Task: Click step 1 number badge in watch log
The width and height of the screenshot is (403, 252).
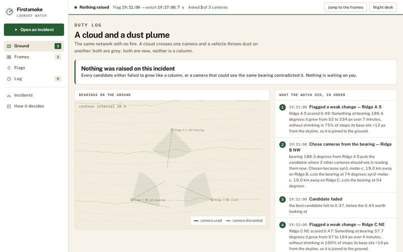Action: (x=282, y=107)
